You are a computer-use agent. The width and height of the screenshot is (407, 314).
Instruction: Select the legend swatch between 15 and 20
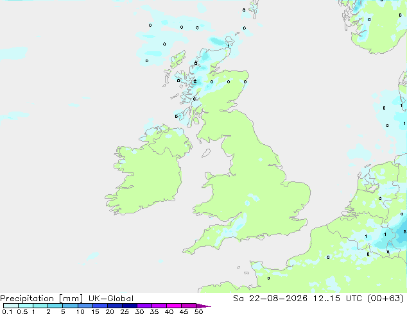tap(100, 306)
